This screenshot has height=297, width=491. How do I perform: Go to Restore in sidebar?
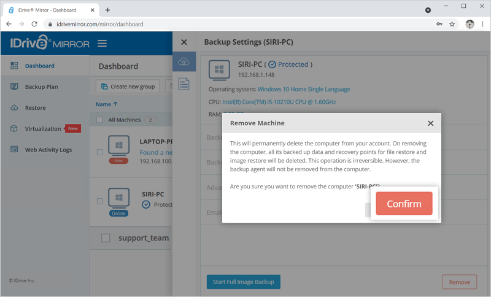tap(35, 108)
